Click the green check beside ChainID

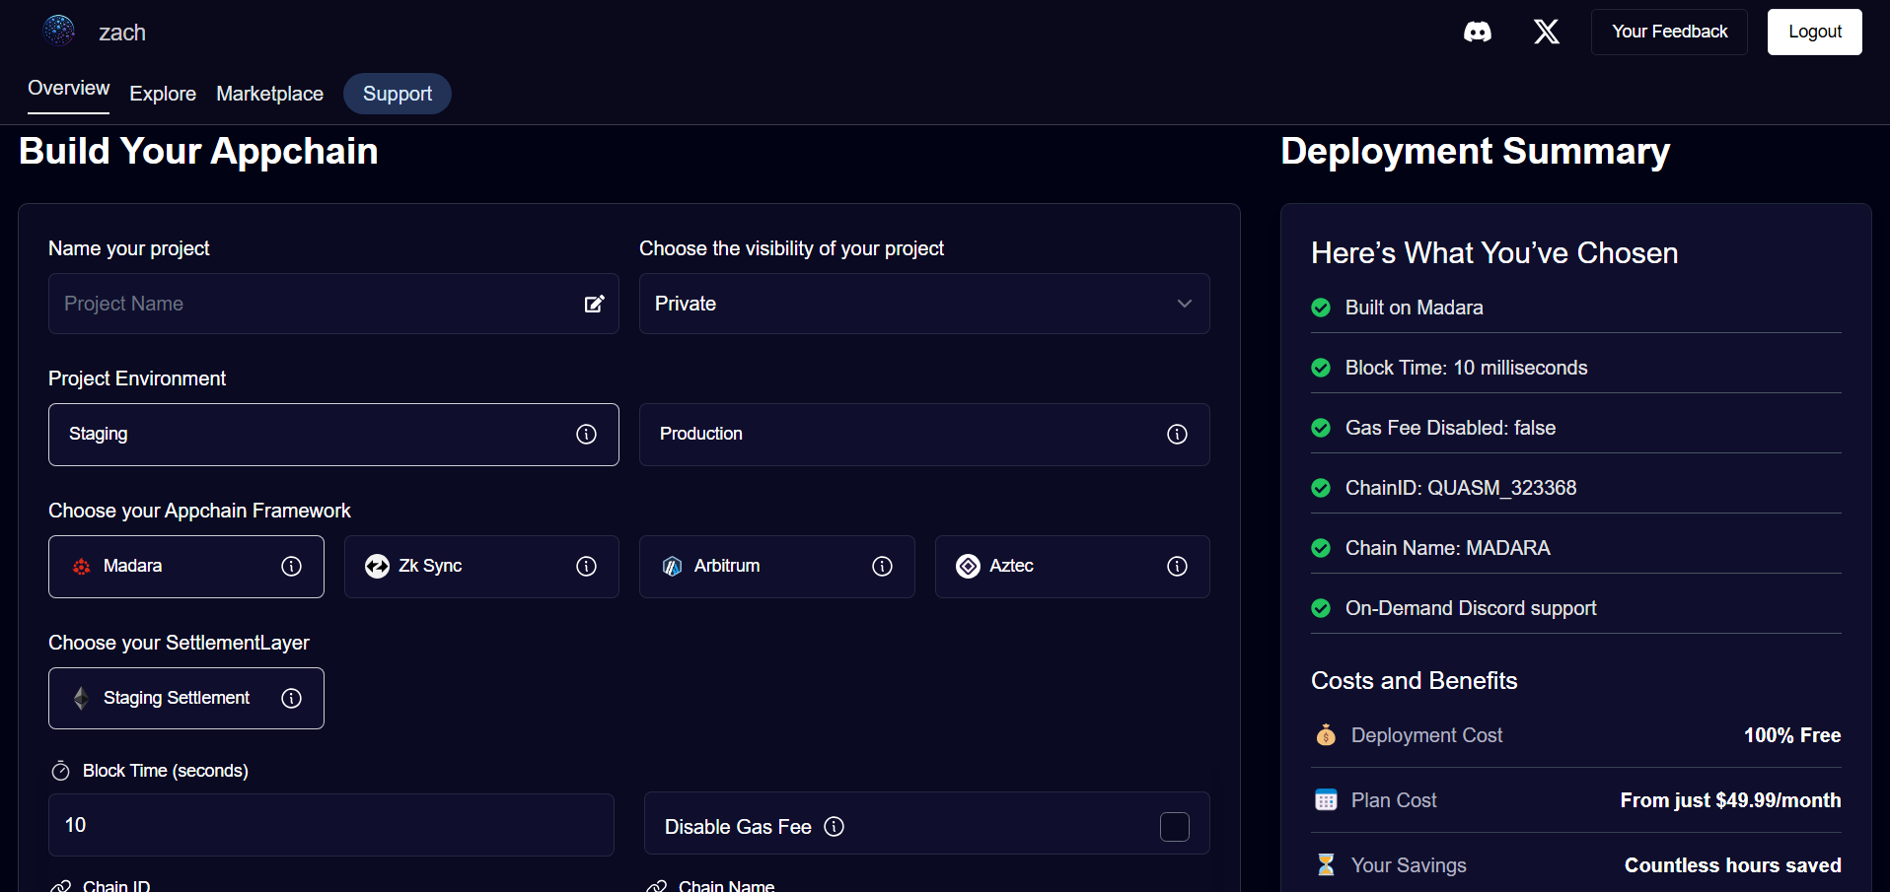pos(1321,488)
